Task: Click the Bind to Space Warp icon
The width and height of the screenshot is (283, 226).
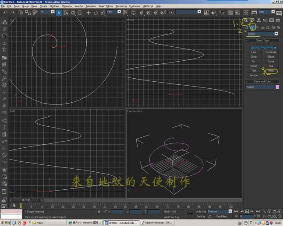Action: [35, 12]
